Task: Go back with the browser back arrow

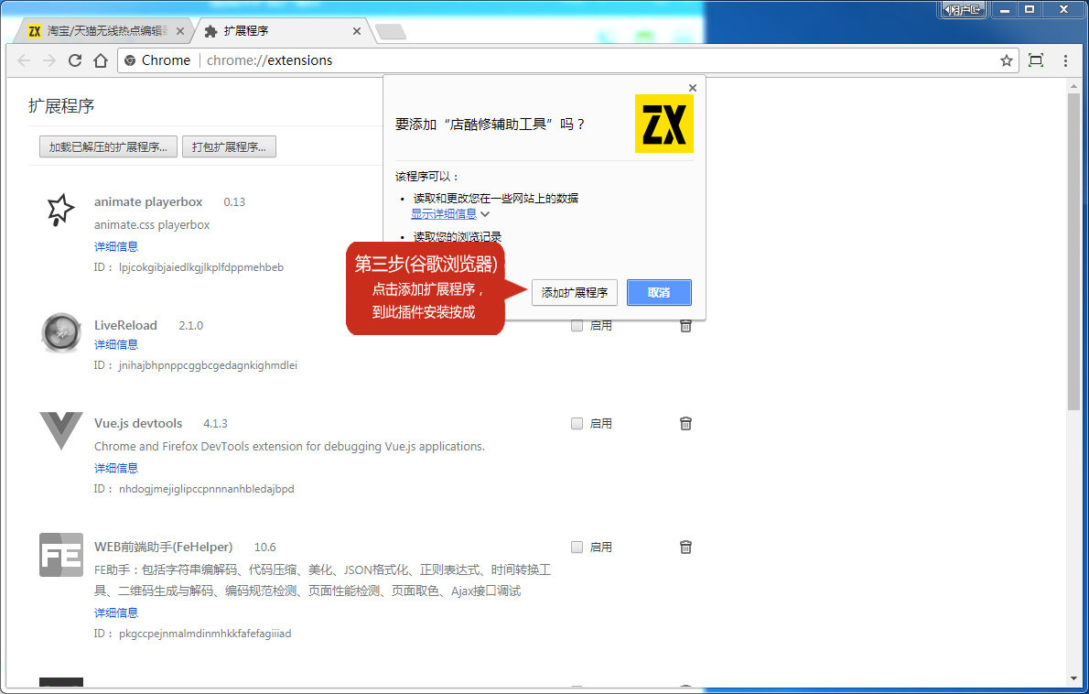Action: click(x=25, y=60)
